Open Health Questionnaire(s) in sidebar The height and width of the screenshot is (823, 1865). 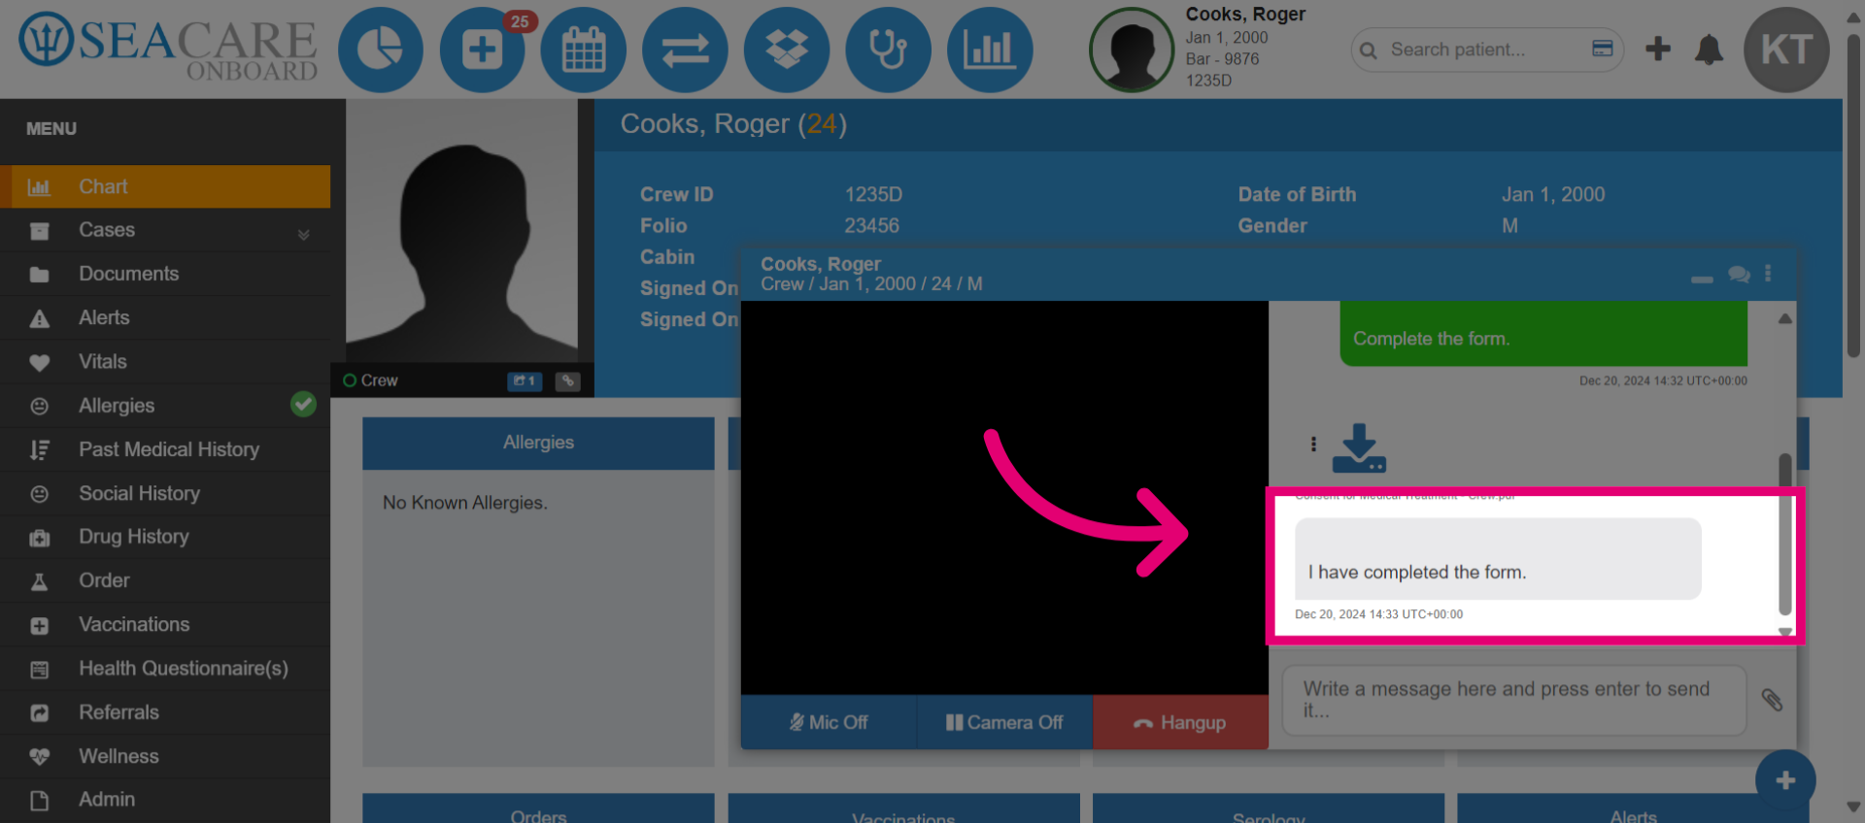(165, 669)
